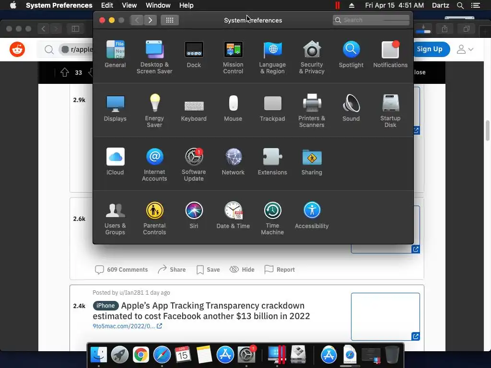This screenshot has width=491, height=368.
Task: Open Safari compass icon in the Dock
Action: click(162, 355)
